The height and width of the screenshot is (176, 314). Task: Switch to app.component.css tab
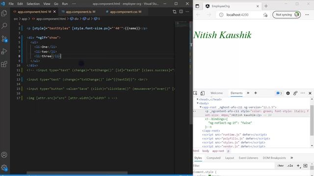tap(124, 12)
